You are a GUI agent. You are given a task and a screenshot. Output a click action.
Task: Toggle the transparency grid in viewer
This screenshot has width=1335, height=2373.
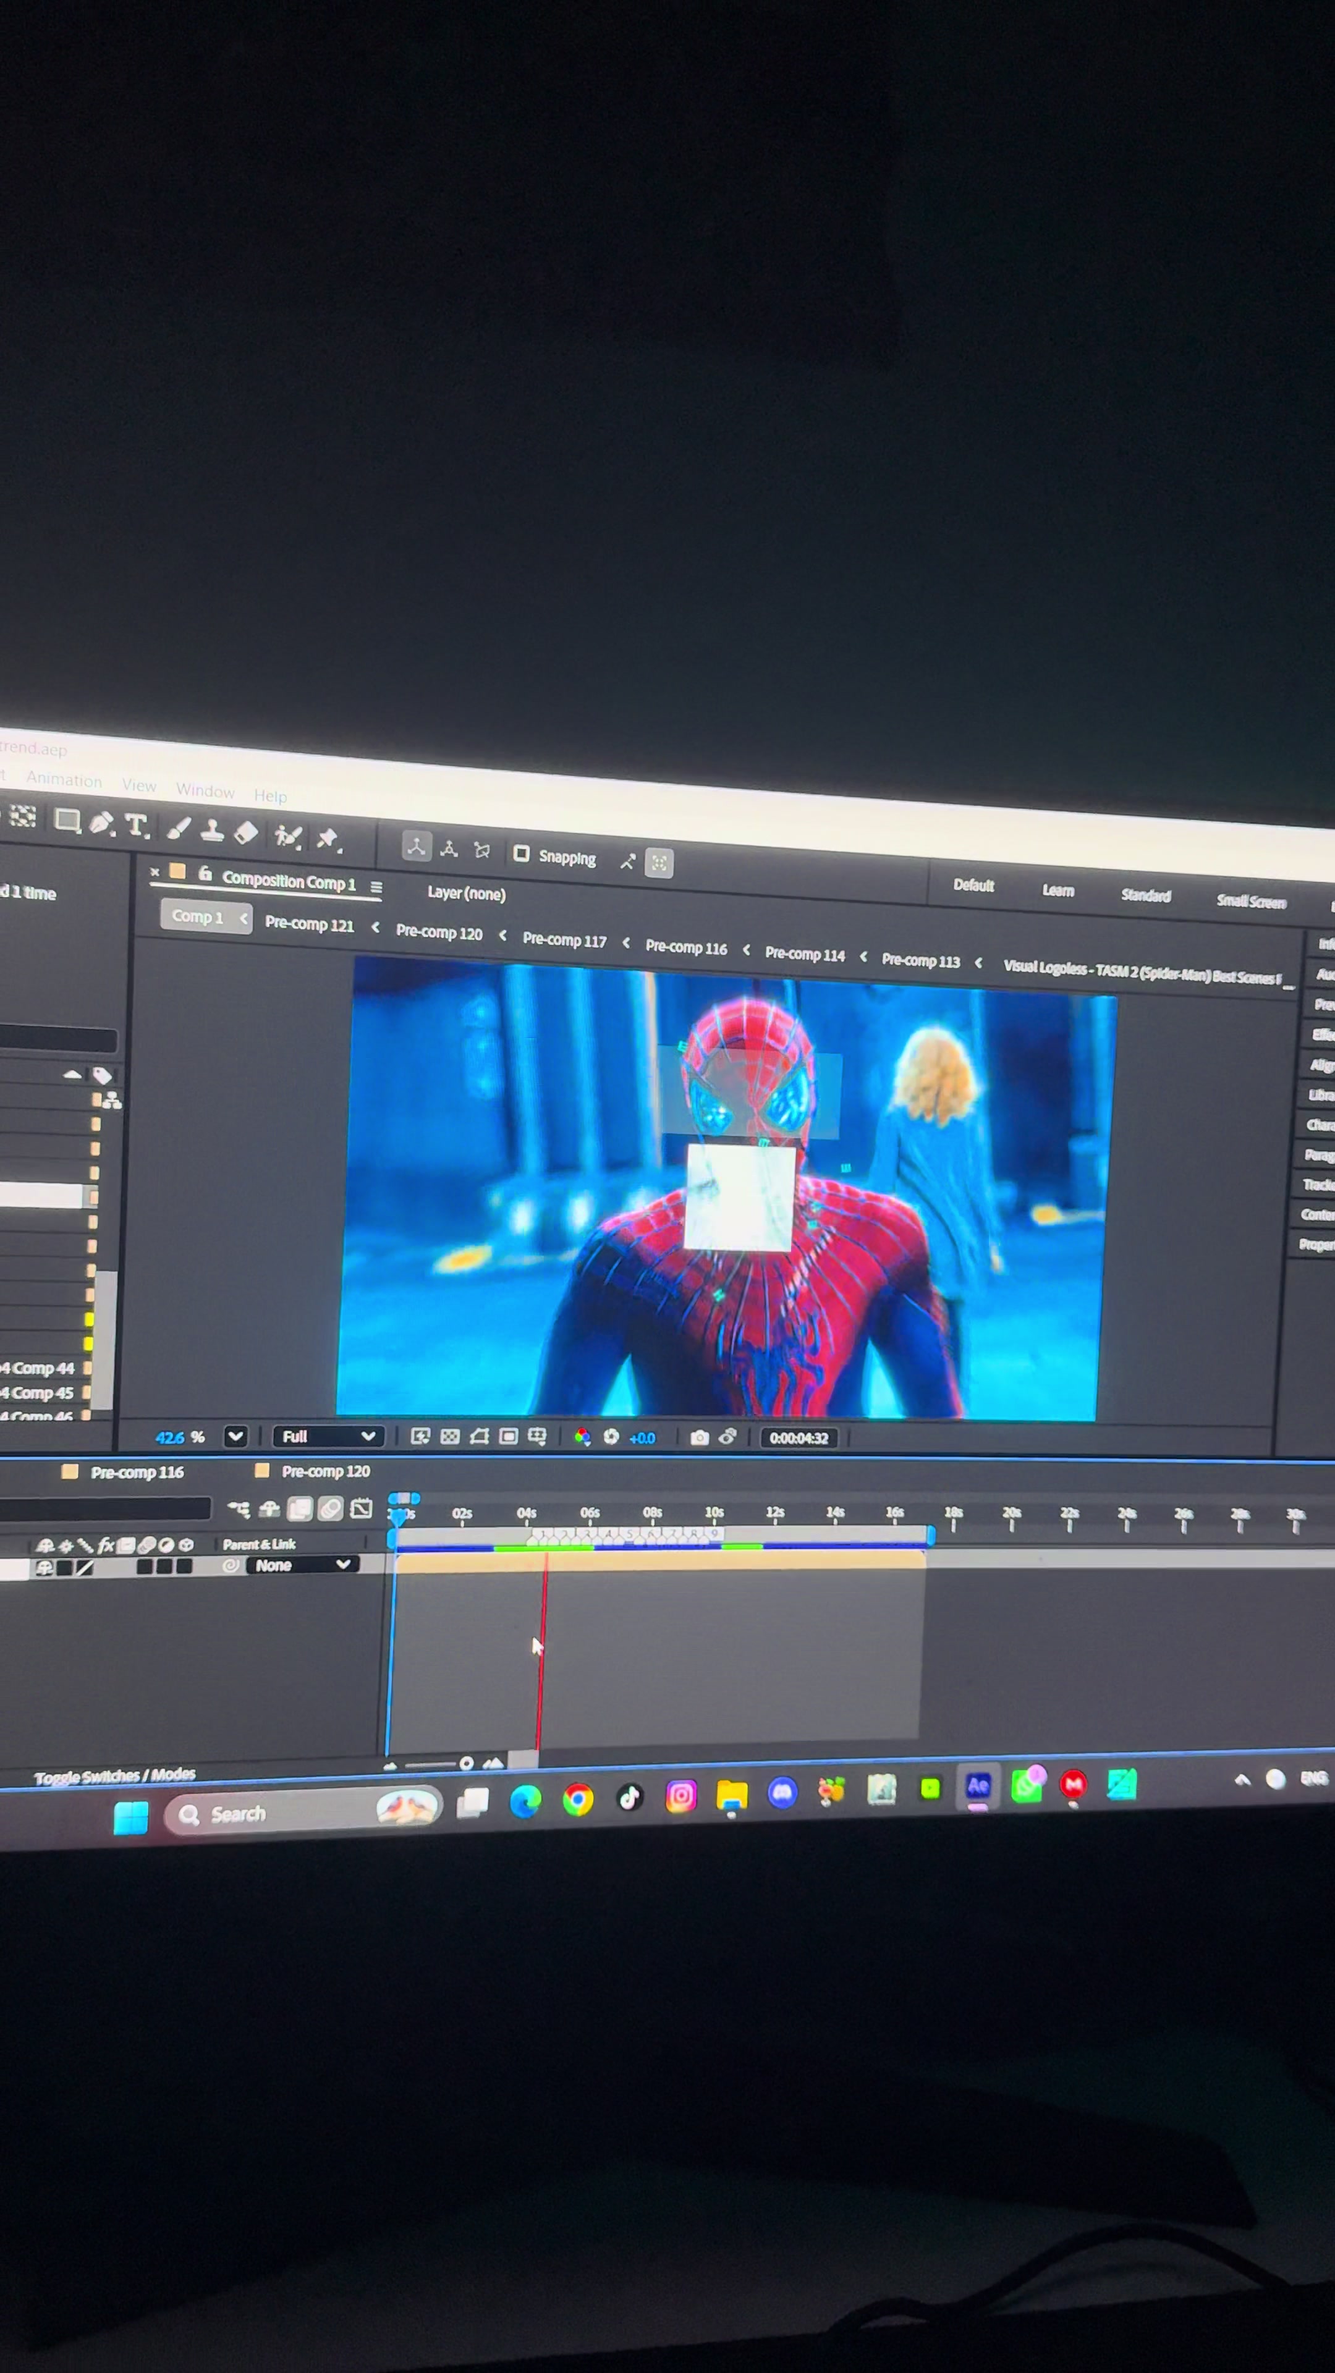449,1436
